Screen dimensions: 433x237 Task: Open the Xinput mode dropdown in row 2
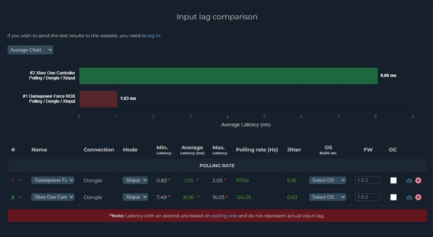[135, 197]
